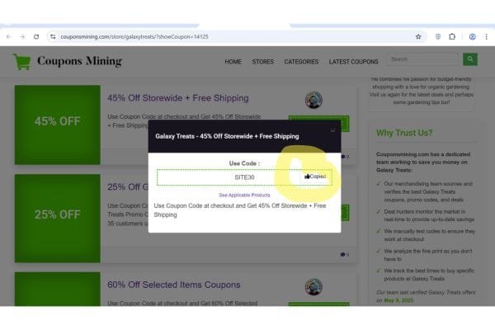This screenshot has width=495, height=330.
Task: Click the 25% OFF green tile
Action: (58, 218)
